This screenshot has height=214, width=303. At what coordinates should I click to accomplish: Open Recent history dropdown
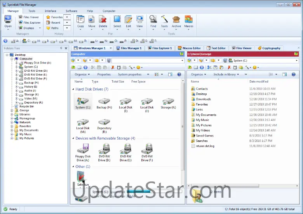[x=67, y=22]
